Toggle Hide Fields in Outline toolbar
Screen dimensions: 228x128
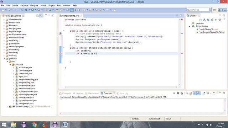208,20
